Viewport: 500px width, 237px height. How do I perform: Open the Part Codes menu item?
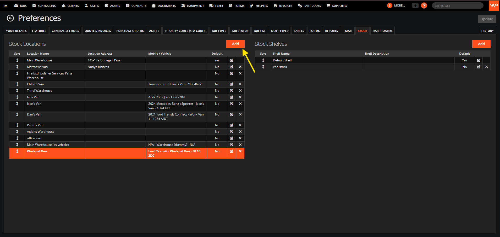(x=309, y=5)
